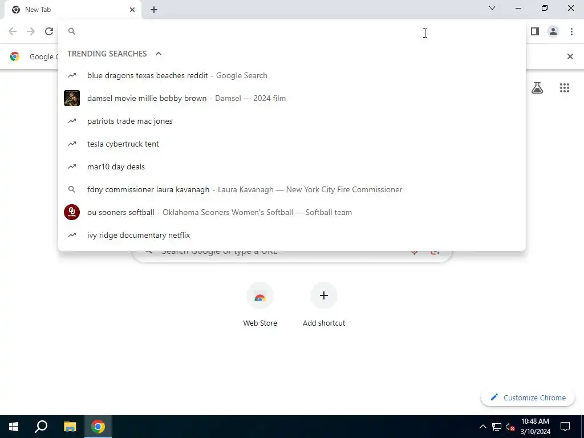Open Chrome's three-dot menu
The width and height of the screenshot is (584, 438).
[571, 31]
